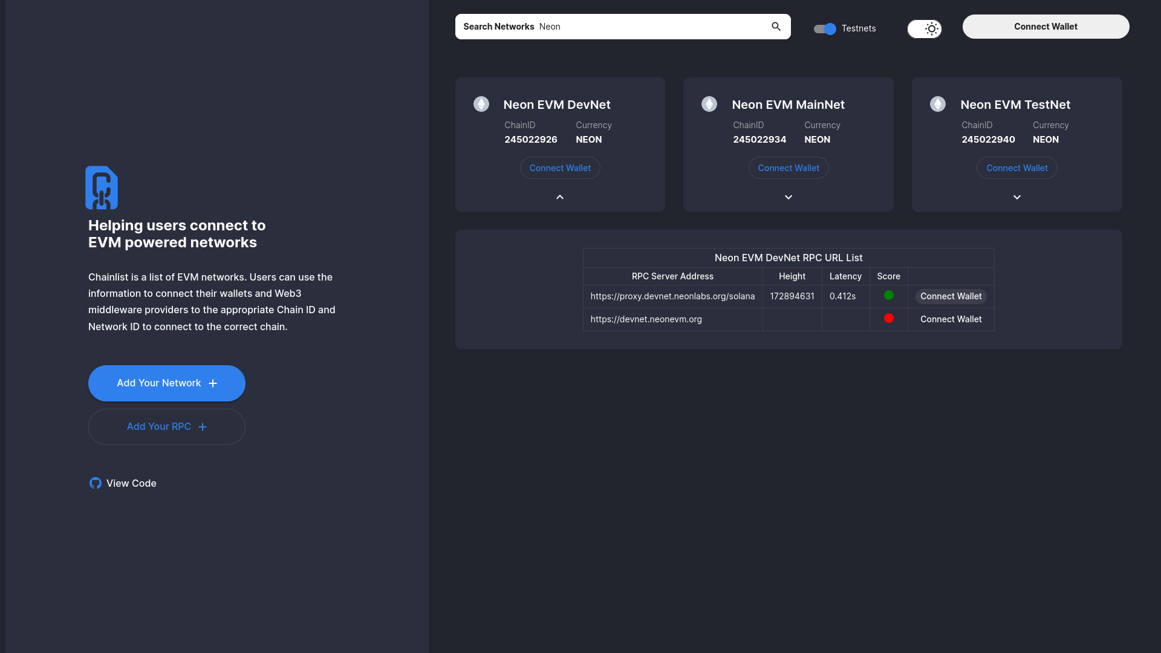
Task: Collapse the Neon EVM DevNet RPC list
Action: tap(560, 197)
